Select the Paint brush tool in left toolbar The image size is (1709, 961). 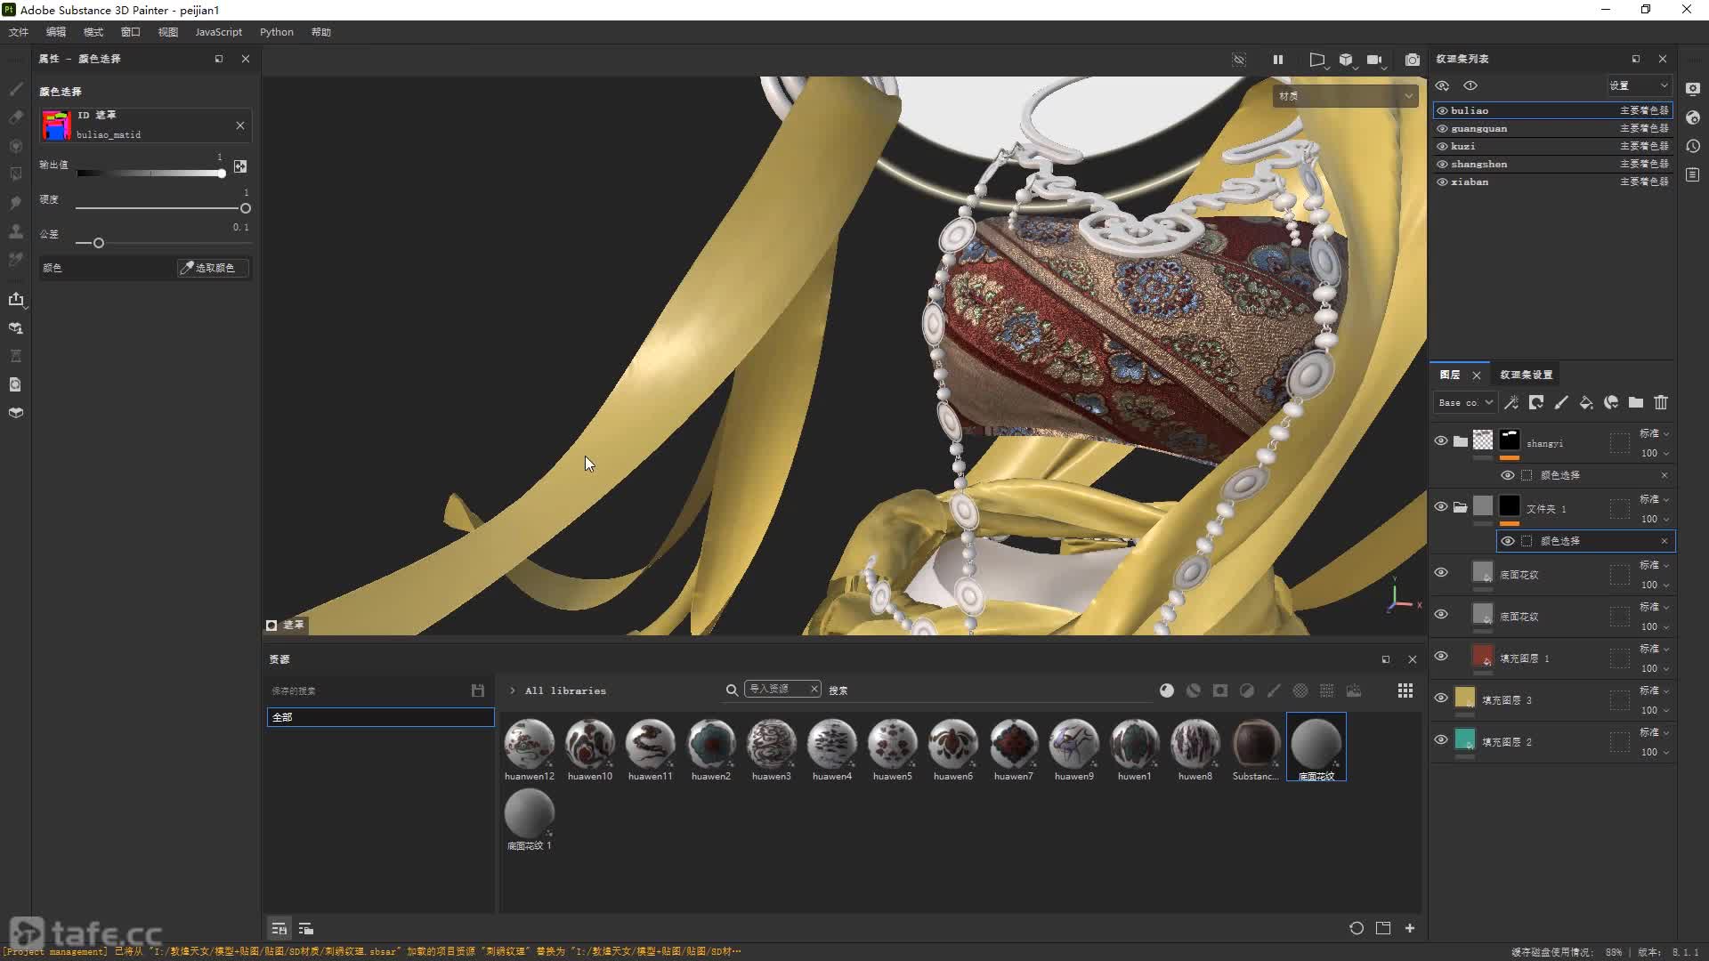(16, 89)
